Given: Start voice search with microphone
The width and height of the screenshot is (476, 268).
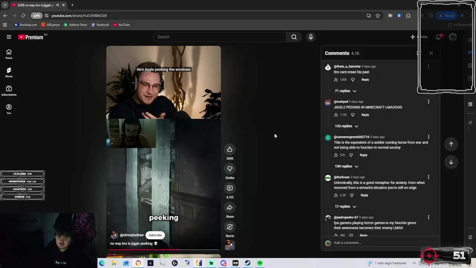Looking at the screenshot, I should click(311, 37).
